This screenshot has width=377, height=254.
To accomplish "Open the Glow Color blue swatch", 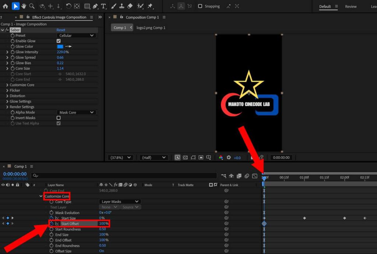I will [x=60, y=46].
